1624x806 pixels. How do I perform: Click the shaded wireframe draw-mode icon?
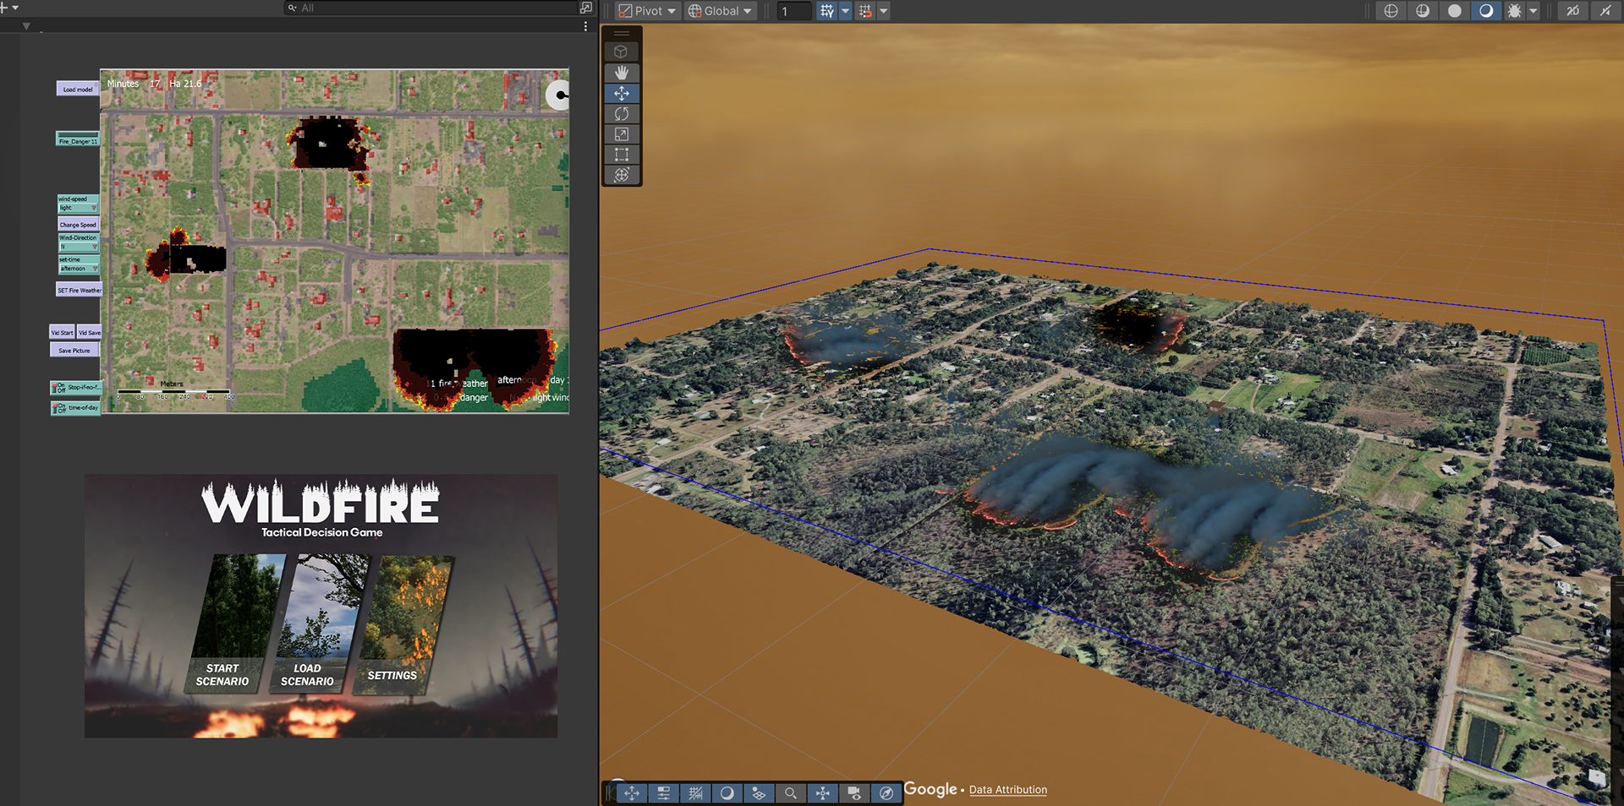[x=1423, y=11]
